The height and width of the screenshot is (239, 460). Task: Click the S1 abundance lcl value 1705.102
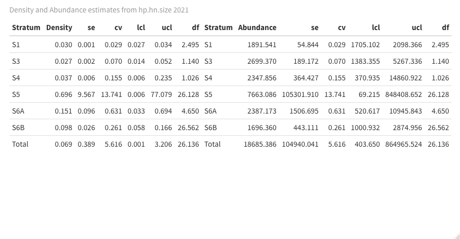pos(365,45)
